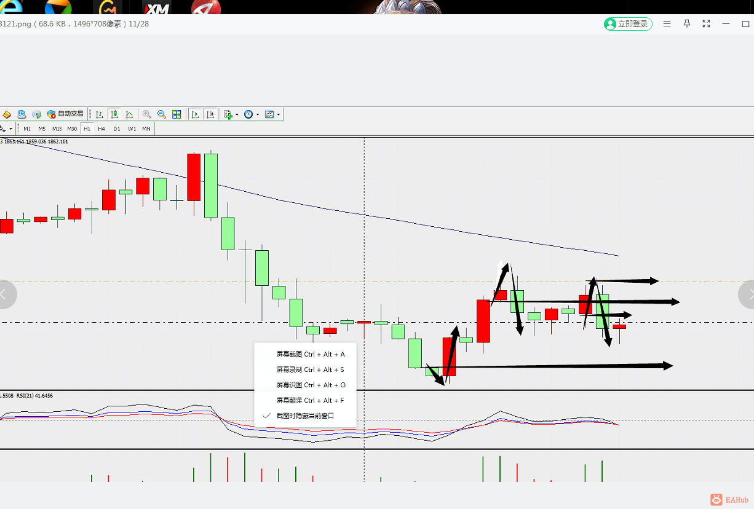The height and width of the screenshot is (509, 754).
Task: Click the 1863.151 1859.036 1862.101 price text
Action: point(36,141)
